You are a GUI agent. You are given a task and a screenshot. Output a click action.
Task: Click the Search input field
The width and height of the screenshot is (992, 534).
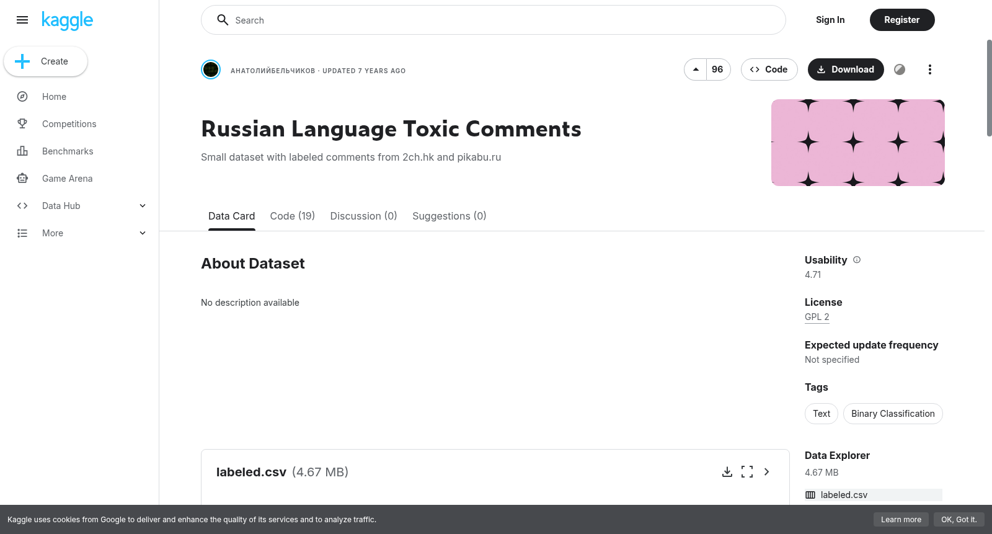tap(494, 20)
